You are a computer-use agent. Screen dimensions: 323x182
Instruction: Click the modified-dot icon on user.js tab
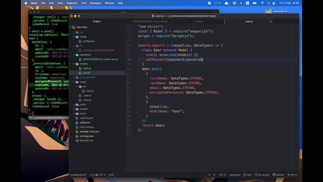[271, 21]
